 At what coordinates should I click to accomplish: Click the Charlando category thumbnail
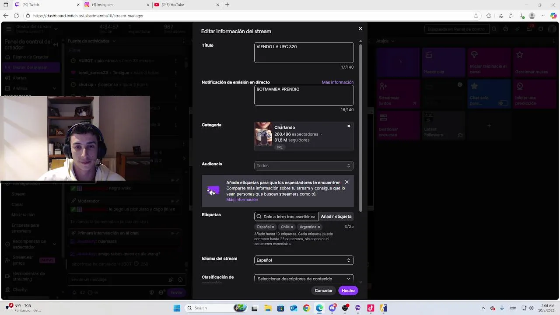pos(263,134)
